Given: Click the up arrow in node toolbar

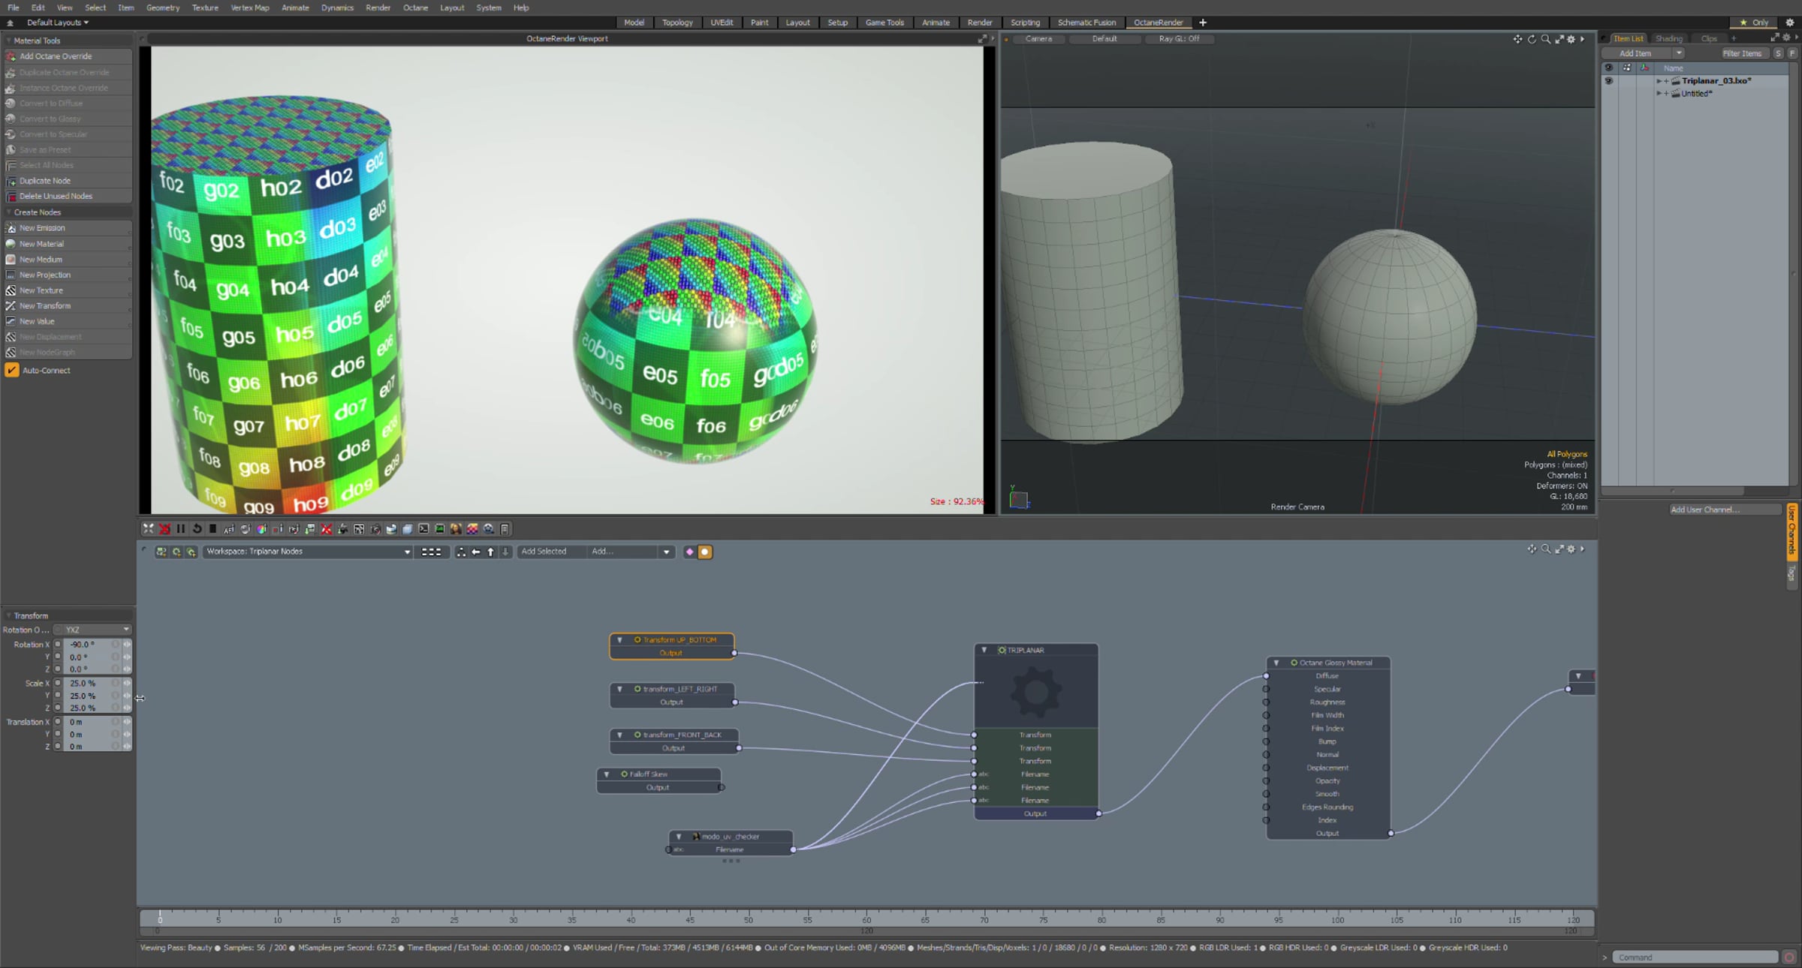Looking at the screenshot, I should [491, 552].
